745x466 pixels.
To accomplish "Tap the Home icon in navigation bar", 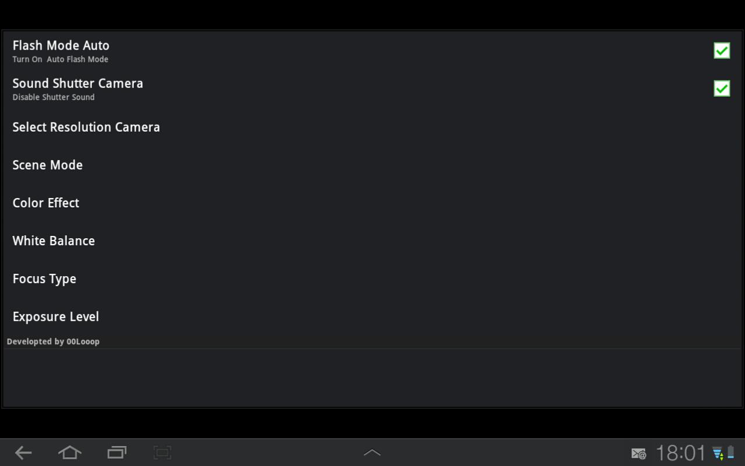I will [x=70, y=453].
